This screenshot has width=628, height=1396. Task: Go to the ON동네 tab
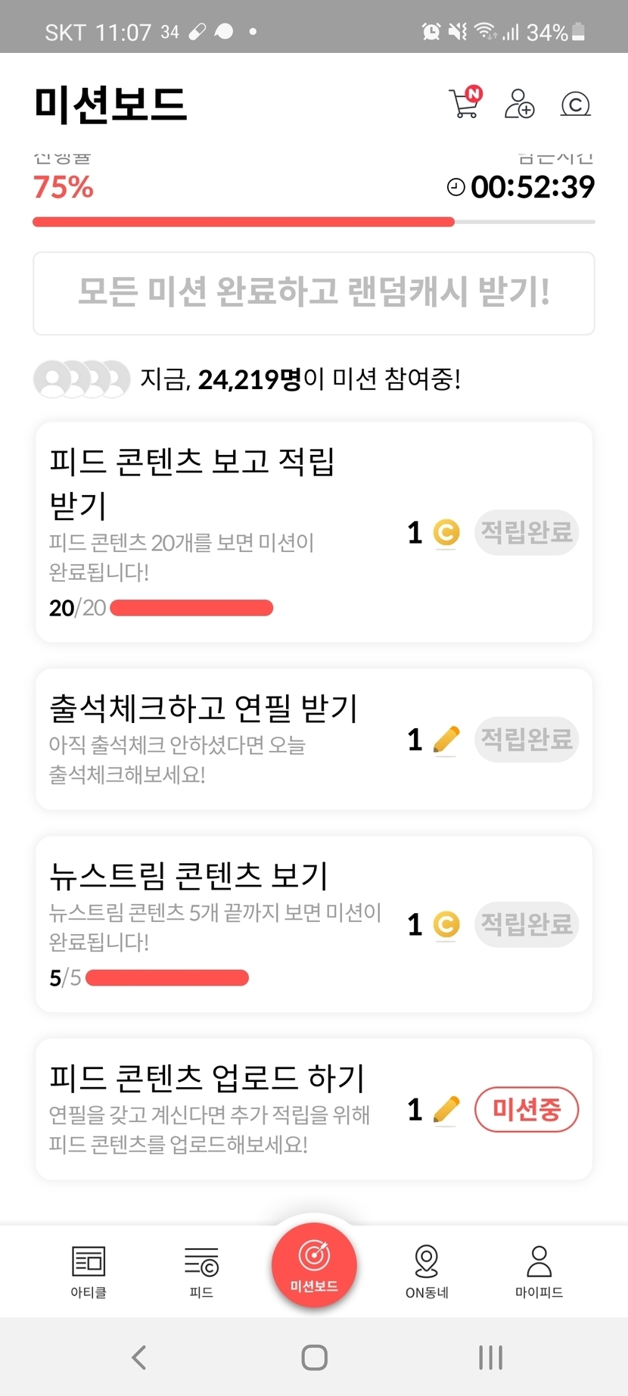[x=427, y=1272]
